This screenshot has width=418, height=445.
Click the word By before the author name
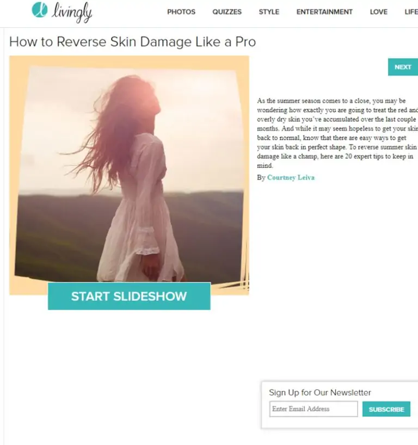coord(261,178)
